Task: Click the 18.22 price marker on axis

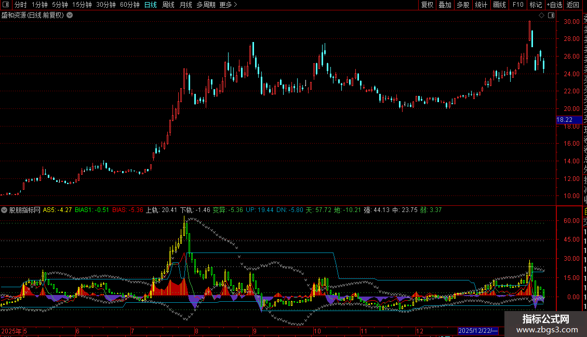Action: [569, 120]
